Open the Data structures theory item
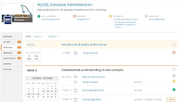This screenshot has width=179, height=102. pos(93,77)
